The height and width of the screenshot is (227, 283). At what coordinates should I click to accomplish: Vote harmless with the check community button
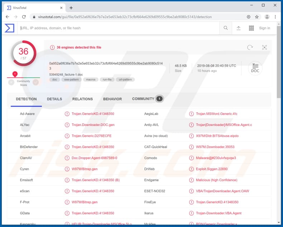36,82
